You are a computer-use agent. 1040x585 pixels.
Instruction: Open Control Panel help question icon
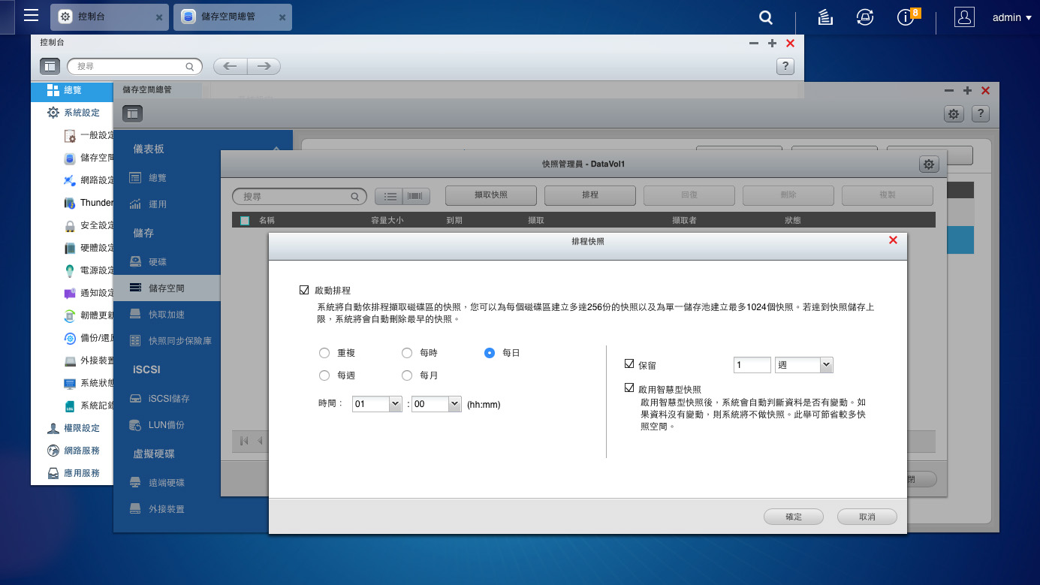click(x=785, y=66)
